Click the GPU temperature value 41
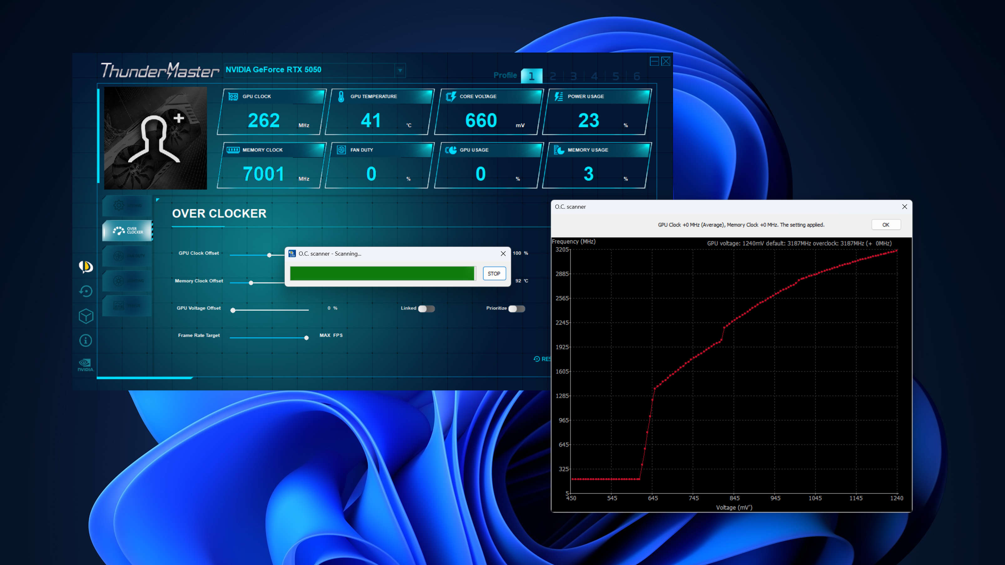Screen dimensions: 1005x565 pyautogui.click(x=371, y=120)
